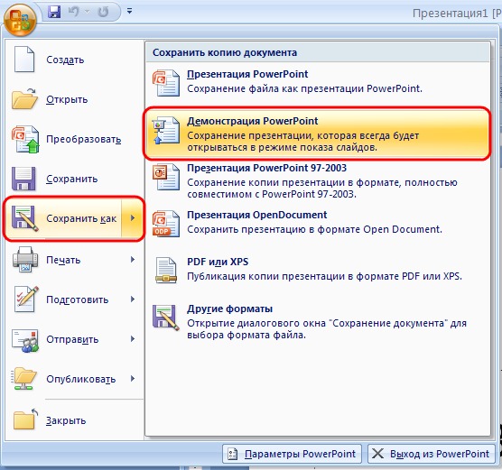Click the Преобразовать convert icon
Viewport: 502px width, 470px height.
coord(25,139)
